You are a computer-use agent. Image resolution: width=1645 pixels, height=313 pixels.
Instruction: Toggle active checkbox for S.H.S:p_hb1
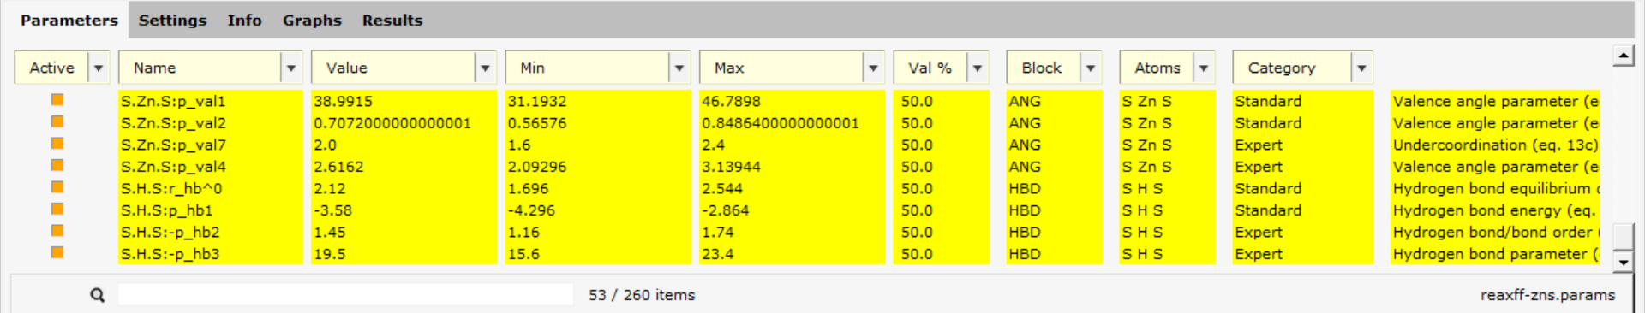click(57, 210)
